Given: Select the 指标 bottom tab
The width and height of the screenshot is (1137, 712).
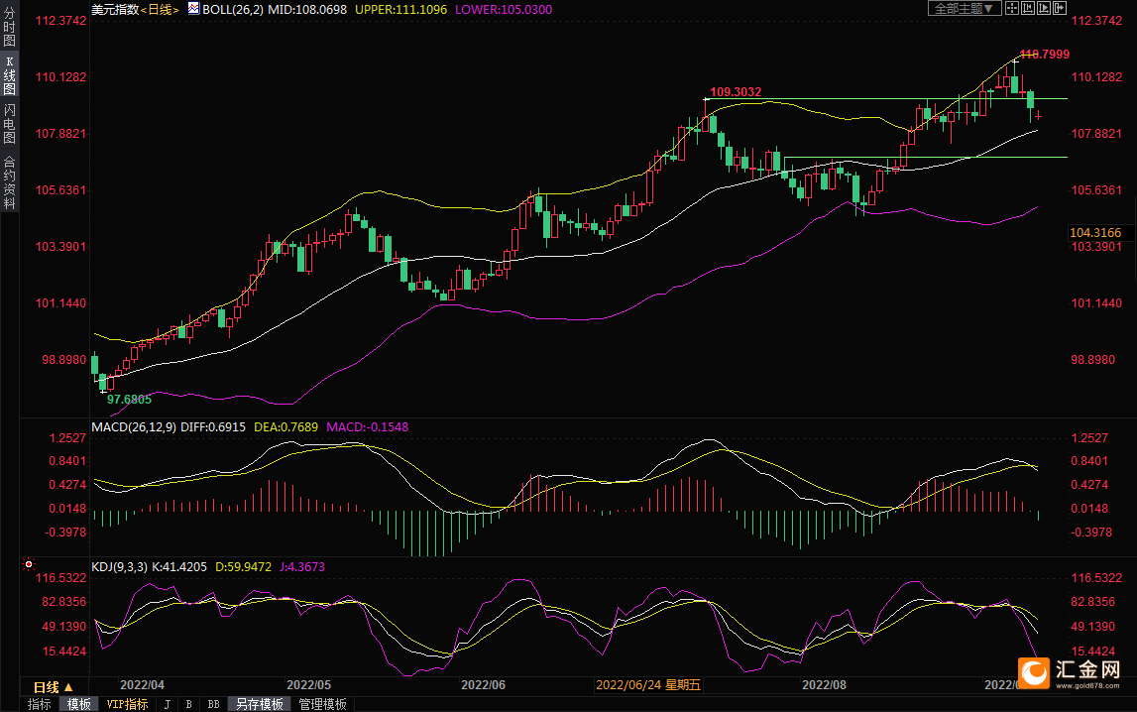Looking at the screenshot, I should pos(40,704).
